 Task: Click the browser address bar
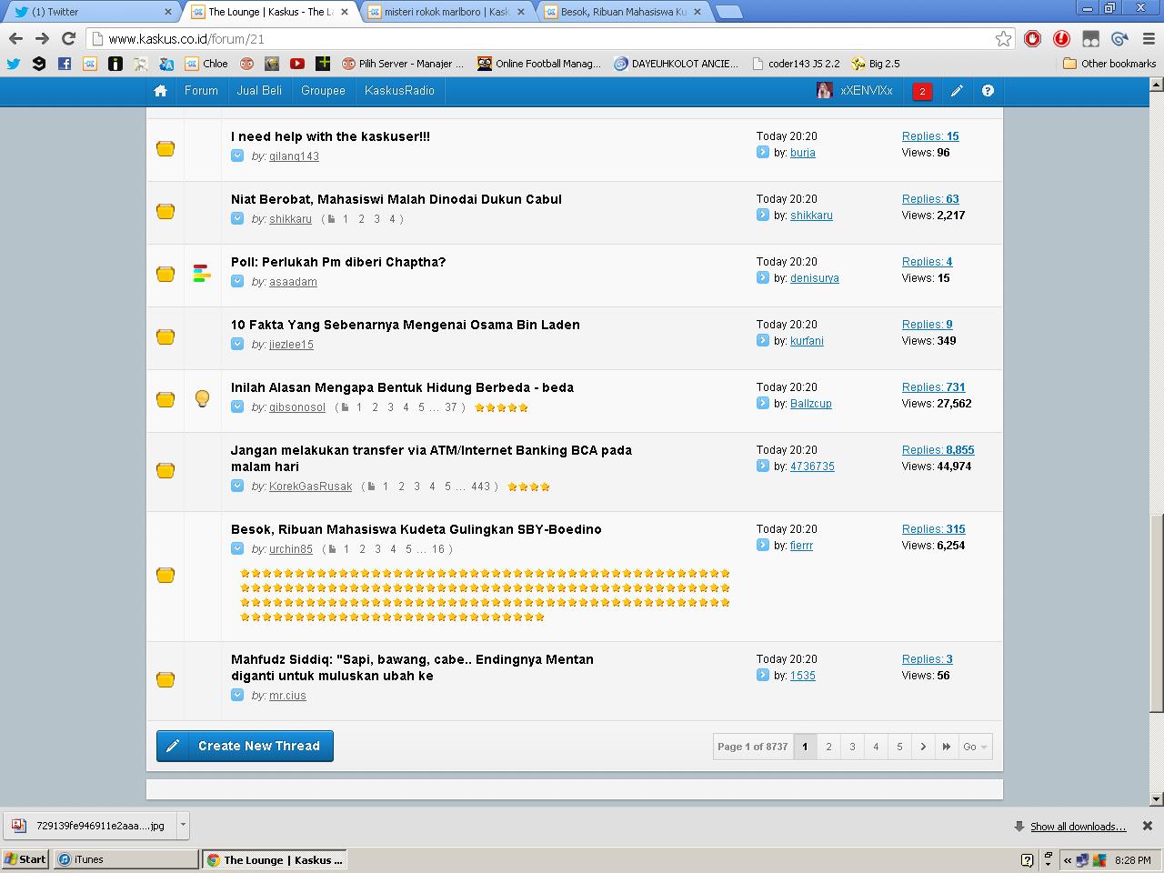tap(546, 39)
